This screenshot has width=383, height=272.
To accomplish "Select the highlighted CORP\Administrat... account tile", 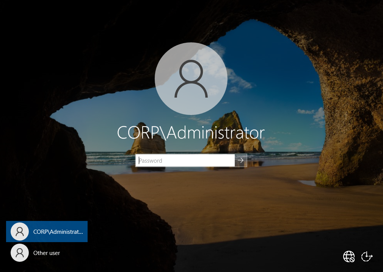I will pos(47,232).
